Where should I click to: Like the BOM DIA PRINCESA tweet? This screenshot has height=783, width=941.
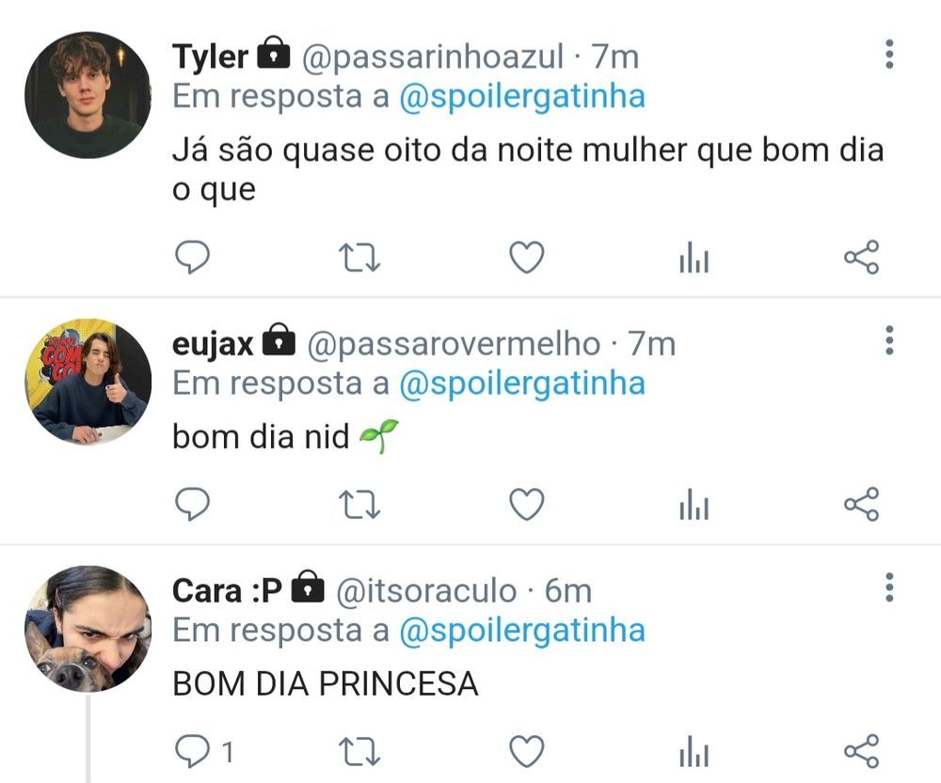[x=526, y=751]
